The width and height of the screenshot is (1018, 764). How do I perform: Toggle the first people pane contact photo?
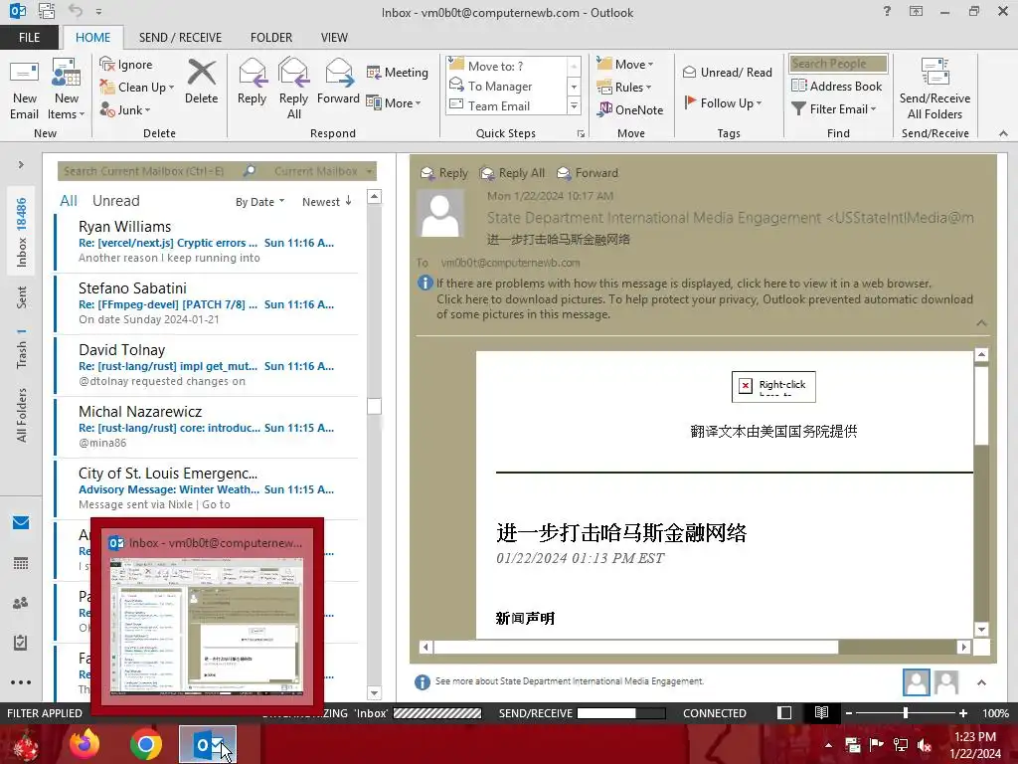(916, 682)
